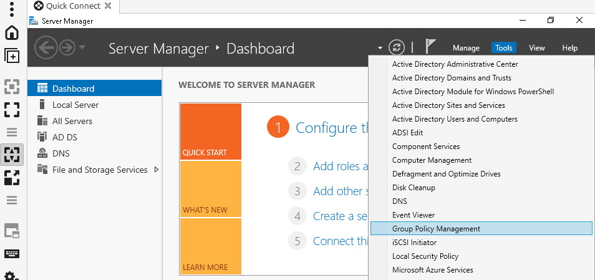Select Group Policy Management from Tools menu
The width and height of the screenshot is (595, 280).
(x=436, y=229)
